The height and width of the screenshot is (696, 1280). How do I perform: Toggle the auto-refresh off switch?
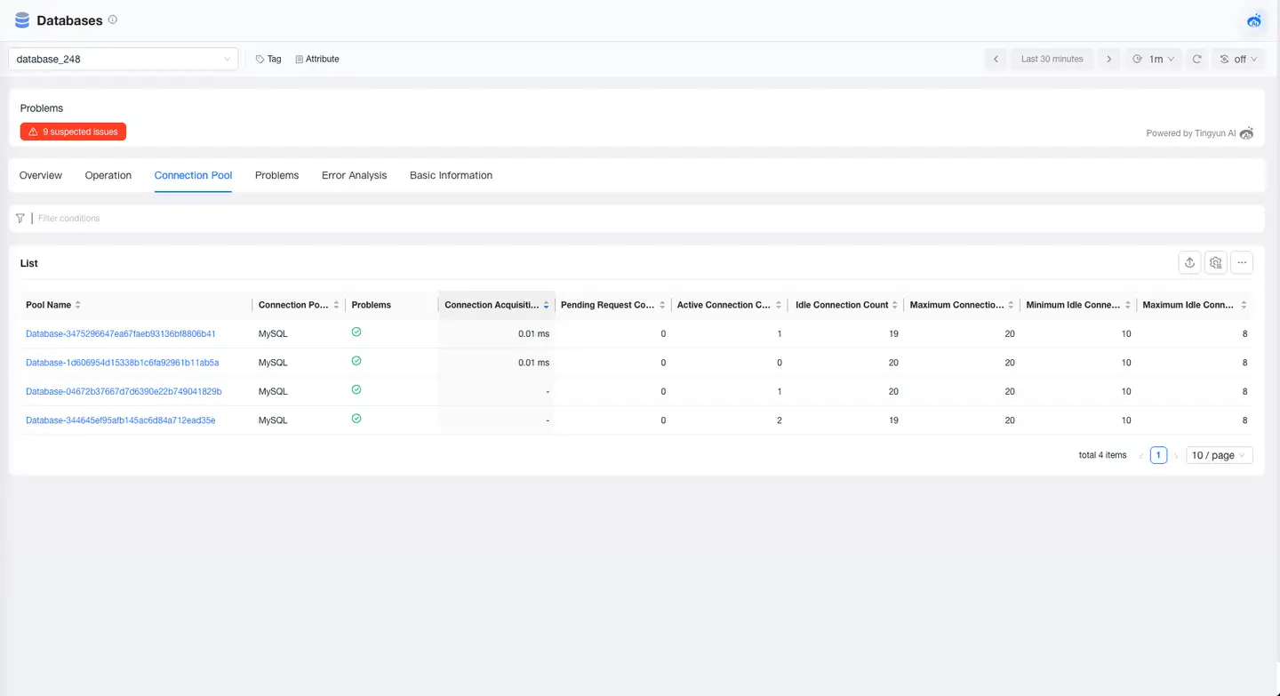[x=1236, y=59]
